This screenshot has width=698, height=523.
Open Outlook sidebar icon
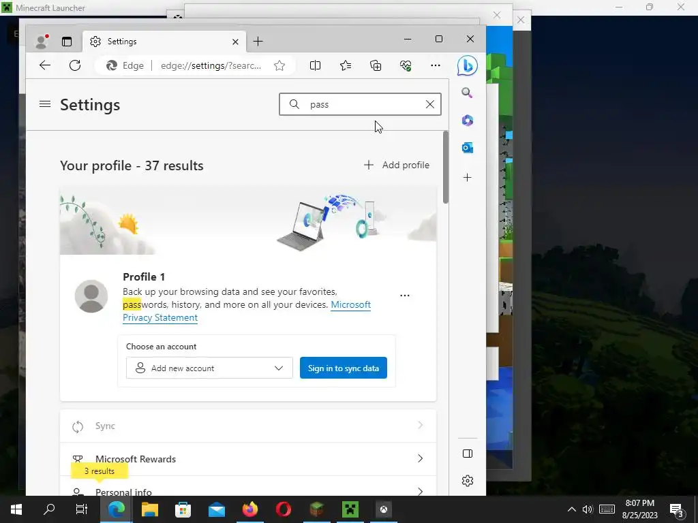467,148
